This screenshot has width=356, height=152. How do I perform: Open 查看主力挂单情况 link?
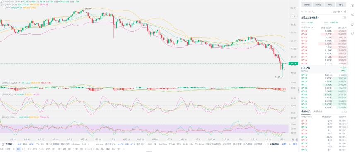[310, 18]
